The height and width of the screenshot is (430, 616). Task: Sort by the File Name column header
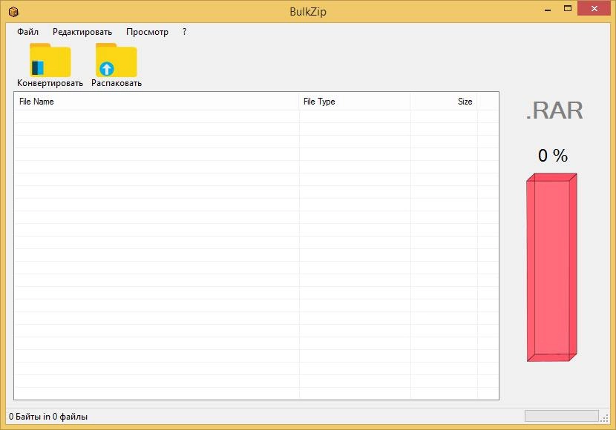pos(157,102)
